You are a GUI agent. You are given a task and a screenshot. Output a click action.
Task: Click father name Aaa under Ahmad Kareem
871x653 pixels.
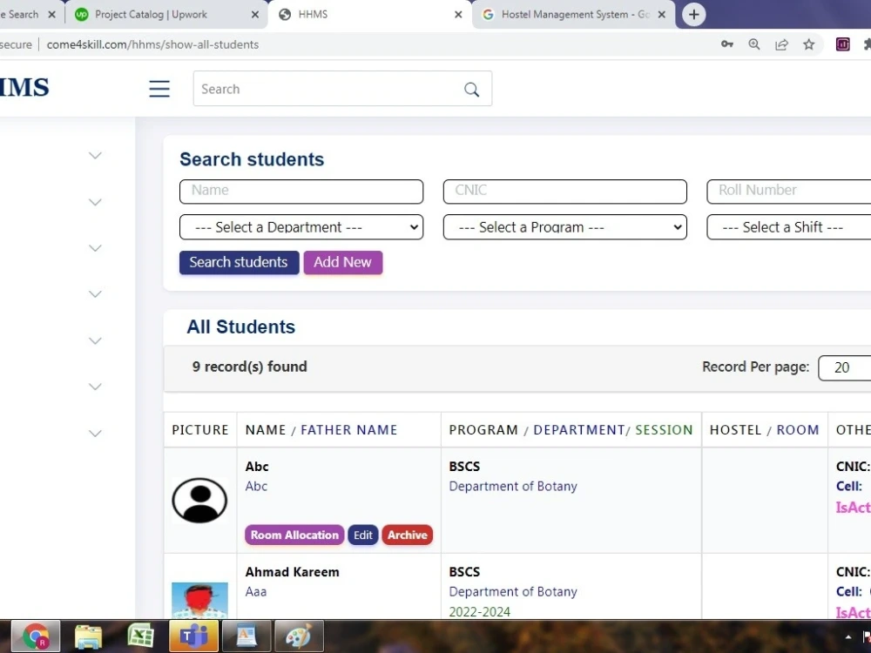click(x=256, y=591)
